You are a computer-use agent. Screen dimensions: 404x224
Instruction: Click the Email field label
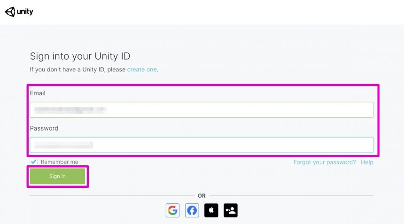point(38,93)
